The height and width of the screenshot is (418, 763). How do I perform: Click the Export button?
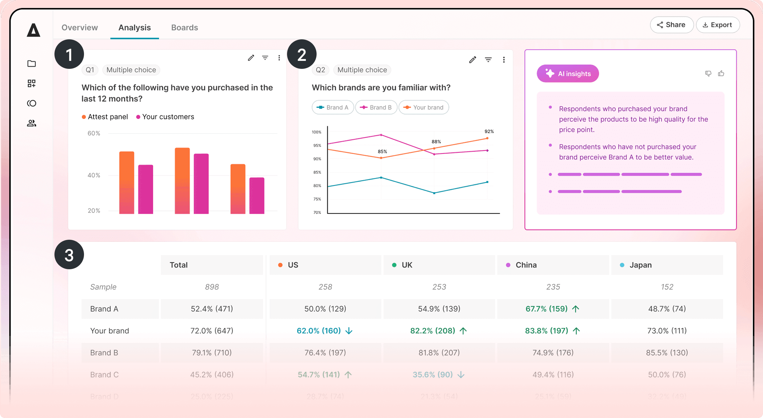[717, 25]
